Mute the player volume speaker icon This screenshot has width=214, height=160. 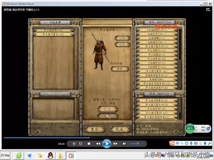[124, 144]
